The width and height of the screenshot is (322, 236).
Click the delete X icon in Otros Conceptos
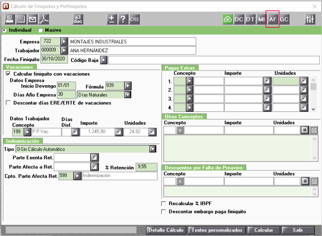pos(314,130)
